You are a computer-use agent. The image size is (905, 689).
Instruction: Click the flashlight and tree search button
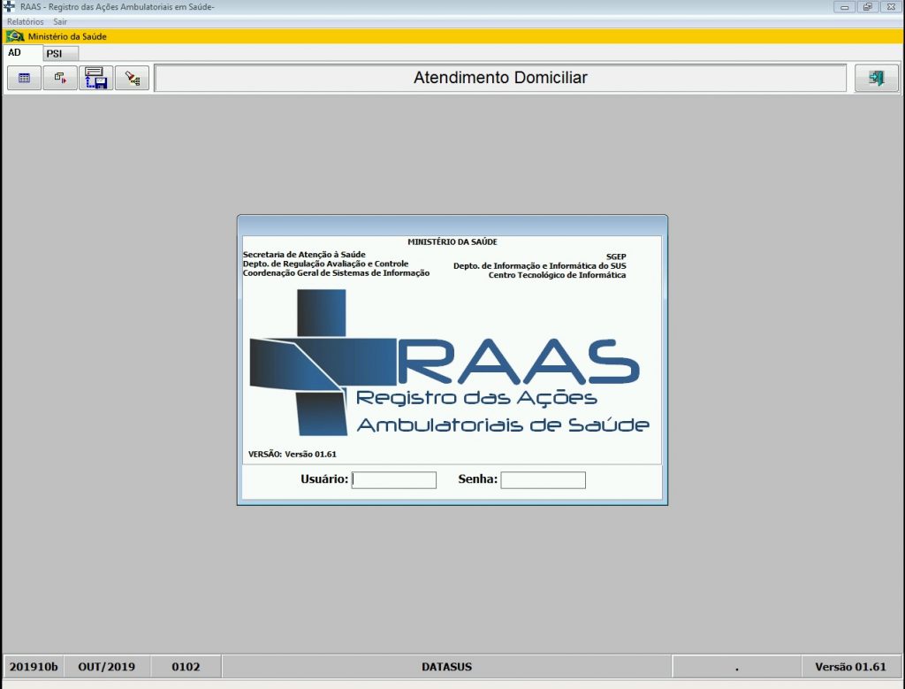tap(133, 78)
